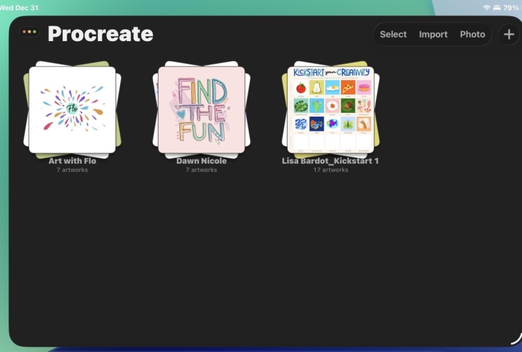The width and height of the screenshot is (522, 352).
Task: Open the Art with Flo stack
Action: click(72, 110)
